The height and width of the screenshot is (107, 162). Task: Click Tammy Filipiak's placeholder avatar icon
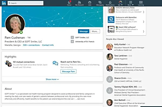(x=110, y=91)
